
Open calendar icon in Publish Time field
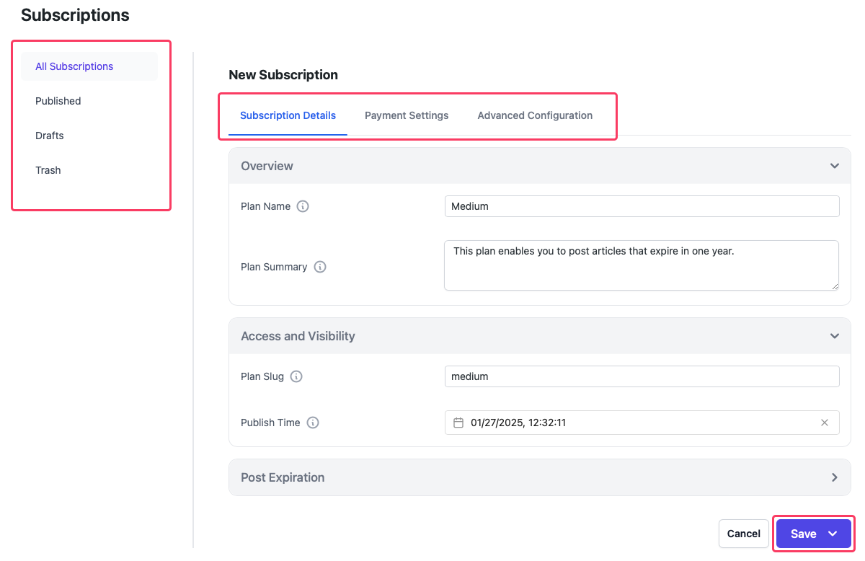click(x=458, y=423)
